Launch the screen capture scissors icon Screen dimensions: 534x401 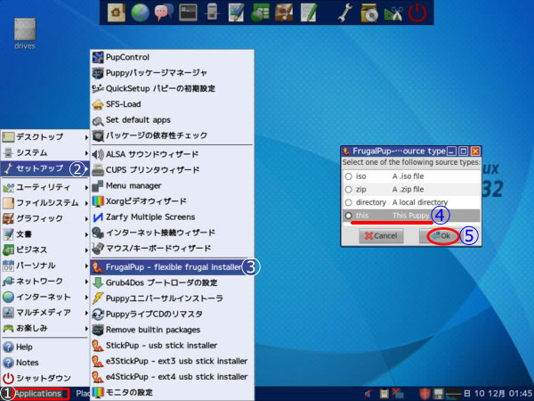pos(393,12)
